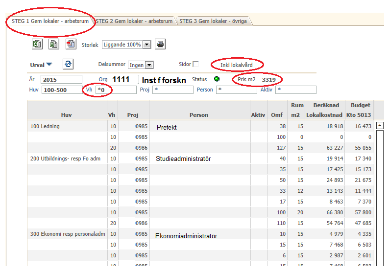Click the Org number 1111
The height and width of the screenshot is (272, 389).
[x=121, y=80]
